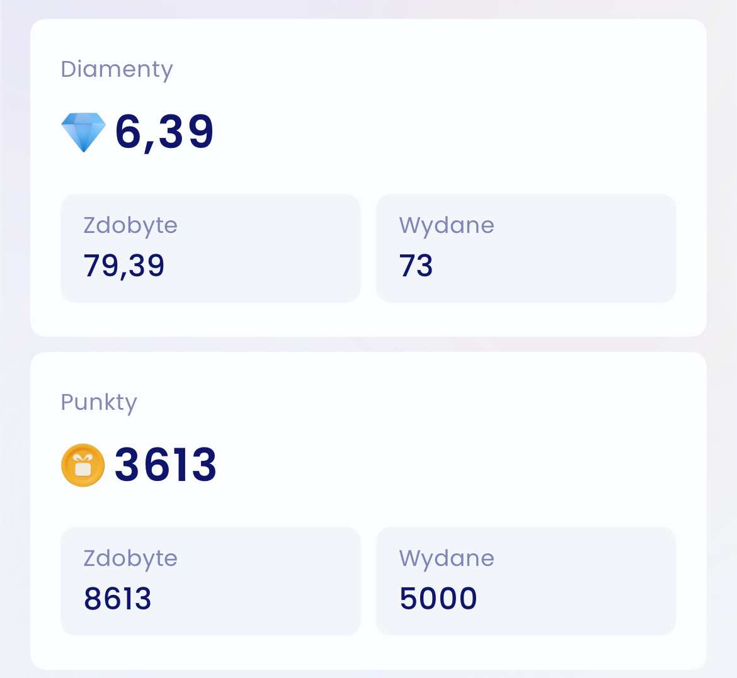The image size is (737, 678).
Task: Open the Zdobyte box under Diamenty
Action: (210, 248)
